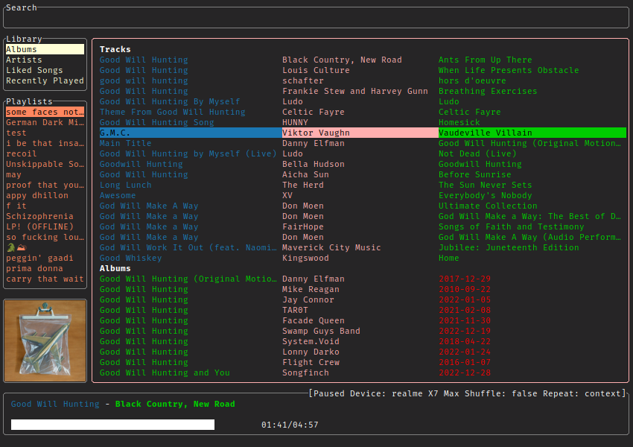
Task: Select the German Dark Mi... playlist
Action: 45,122
